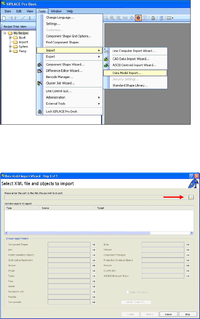Click the arrow button next to Lines
The height and width of the screenshot is (319, 200).
[188, 244]
